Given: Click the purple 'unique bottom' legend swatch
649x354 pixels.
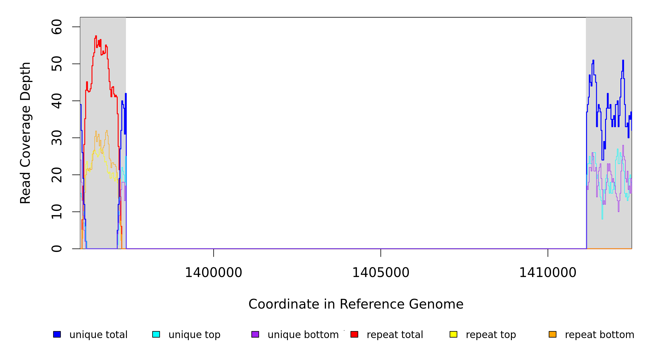Looking at the screenshot, I should pyautogui.click(x=255, y=334).
